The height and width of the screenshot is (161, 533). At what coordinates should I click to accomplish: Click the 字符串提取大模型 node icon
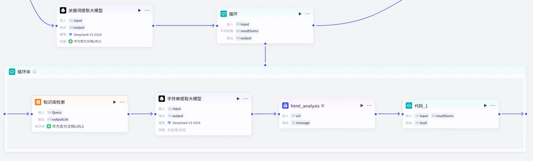pos(162,99)
